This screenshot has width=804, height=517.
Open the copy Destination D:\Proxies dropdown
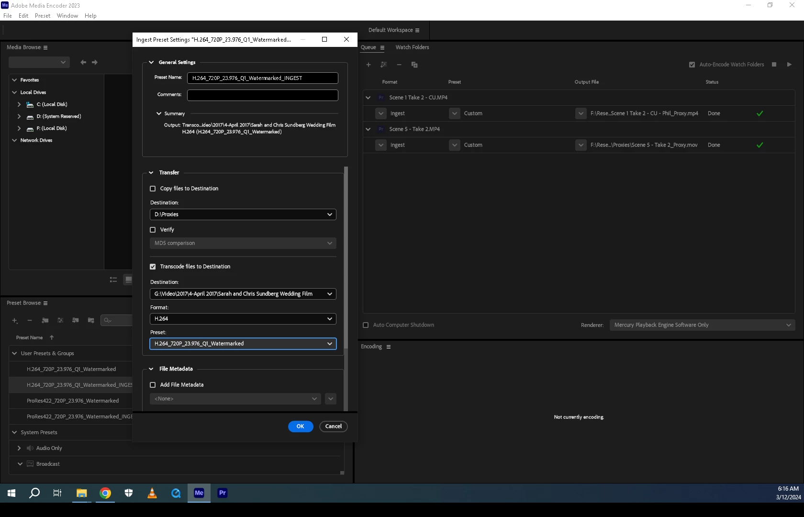pos(243,214)
